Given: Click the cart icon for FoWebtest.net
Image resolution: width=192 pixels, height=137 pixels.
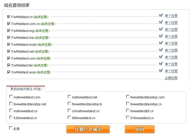Looking at the screenshot, I should [161, 50].
